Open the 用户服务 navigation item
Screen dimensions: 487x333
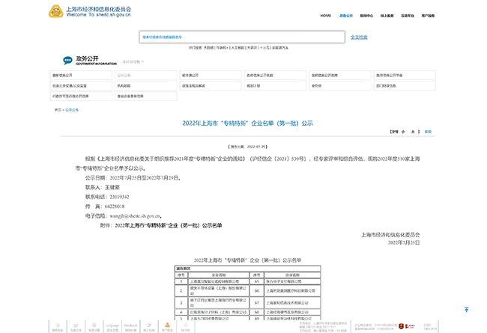click(428, 15)
